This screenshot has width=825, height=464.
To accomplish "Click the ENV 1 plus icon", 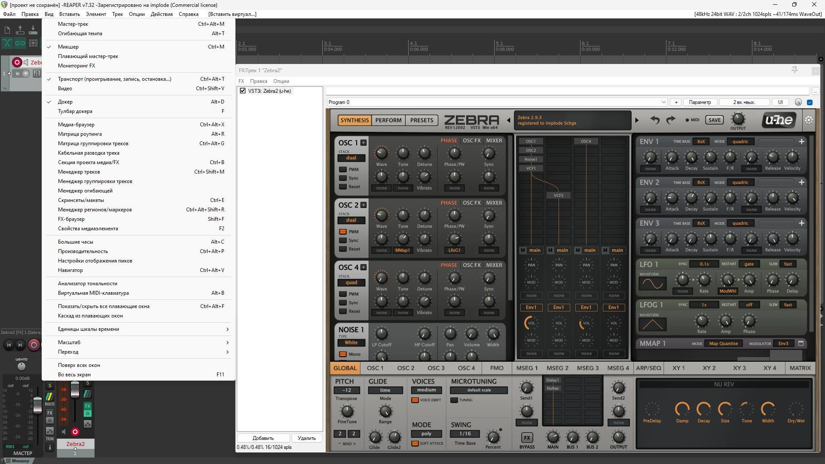I will point(801,141).
